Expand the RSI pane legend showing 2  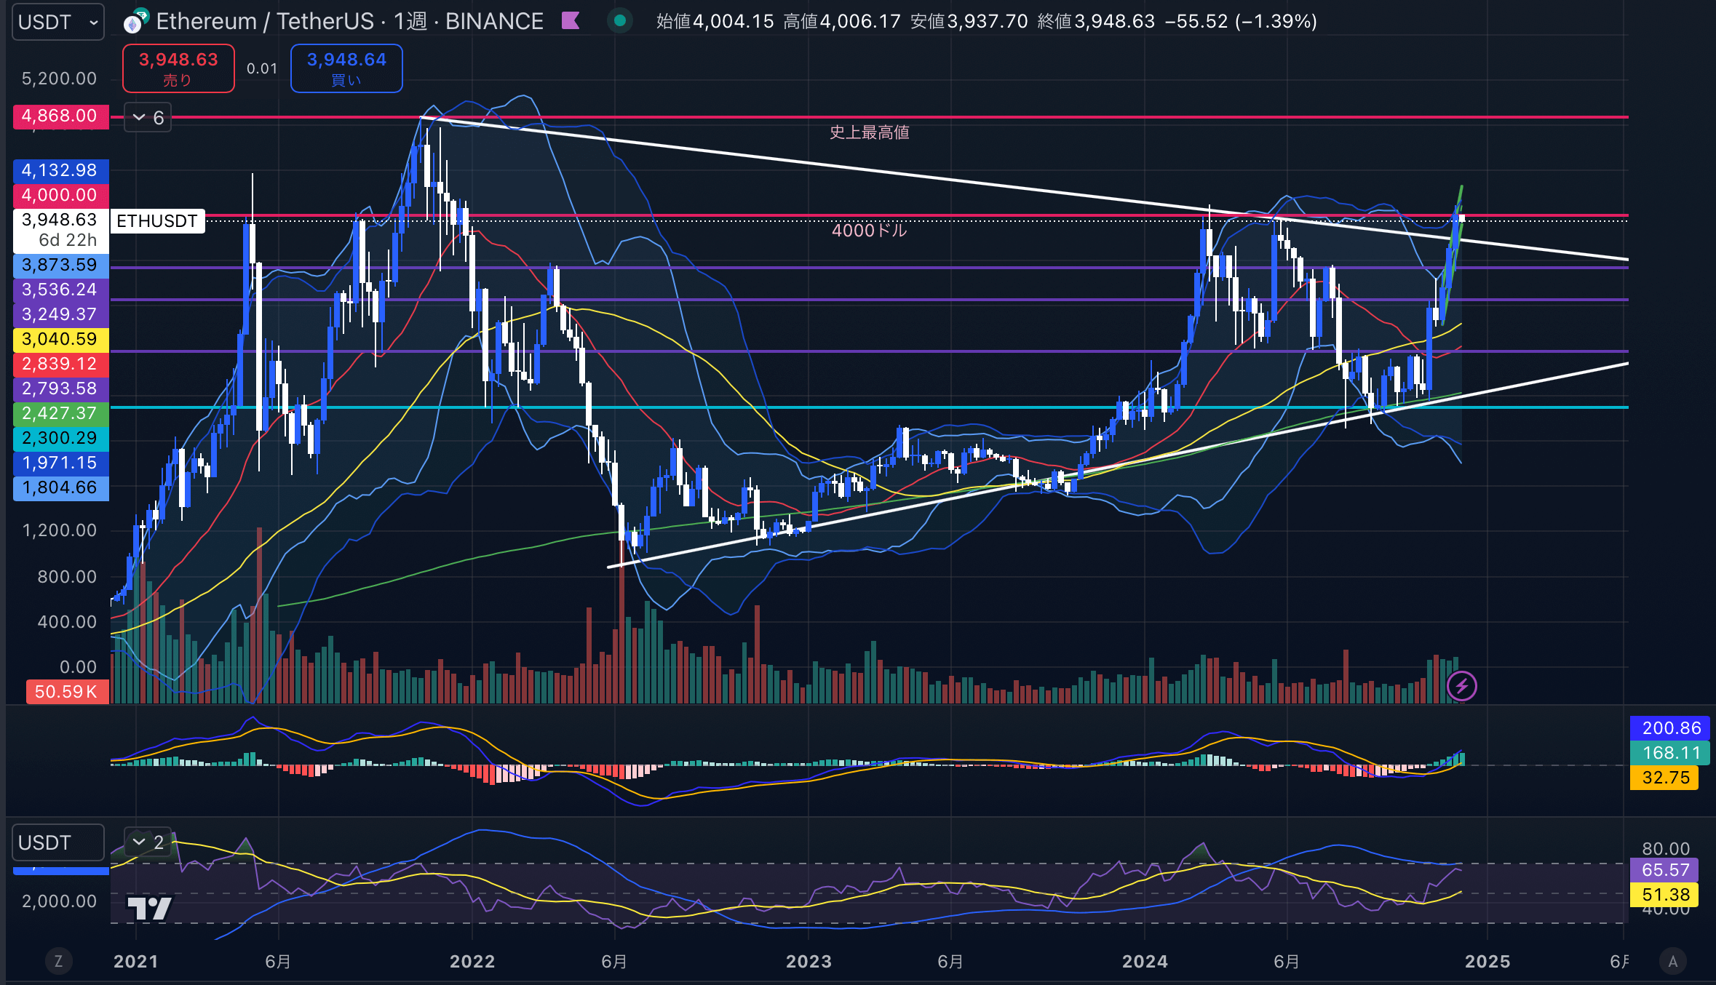click(x=148, y=842)
